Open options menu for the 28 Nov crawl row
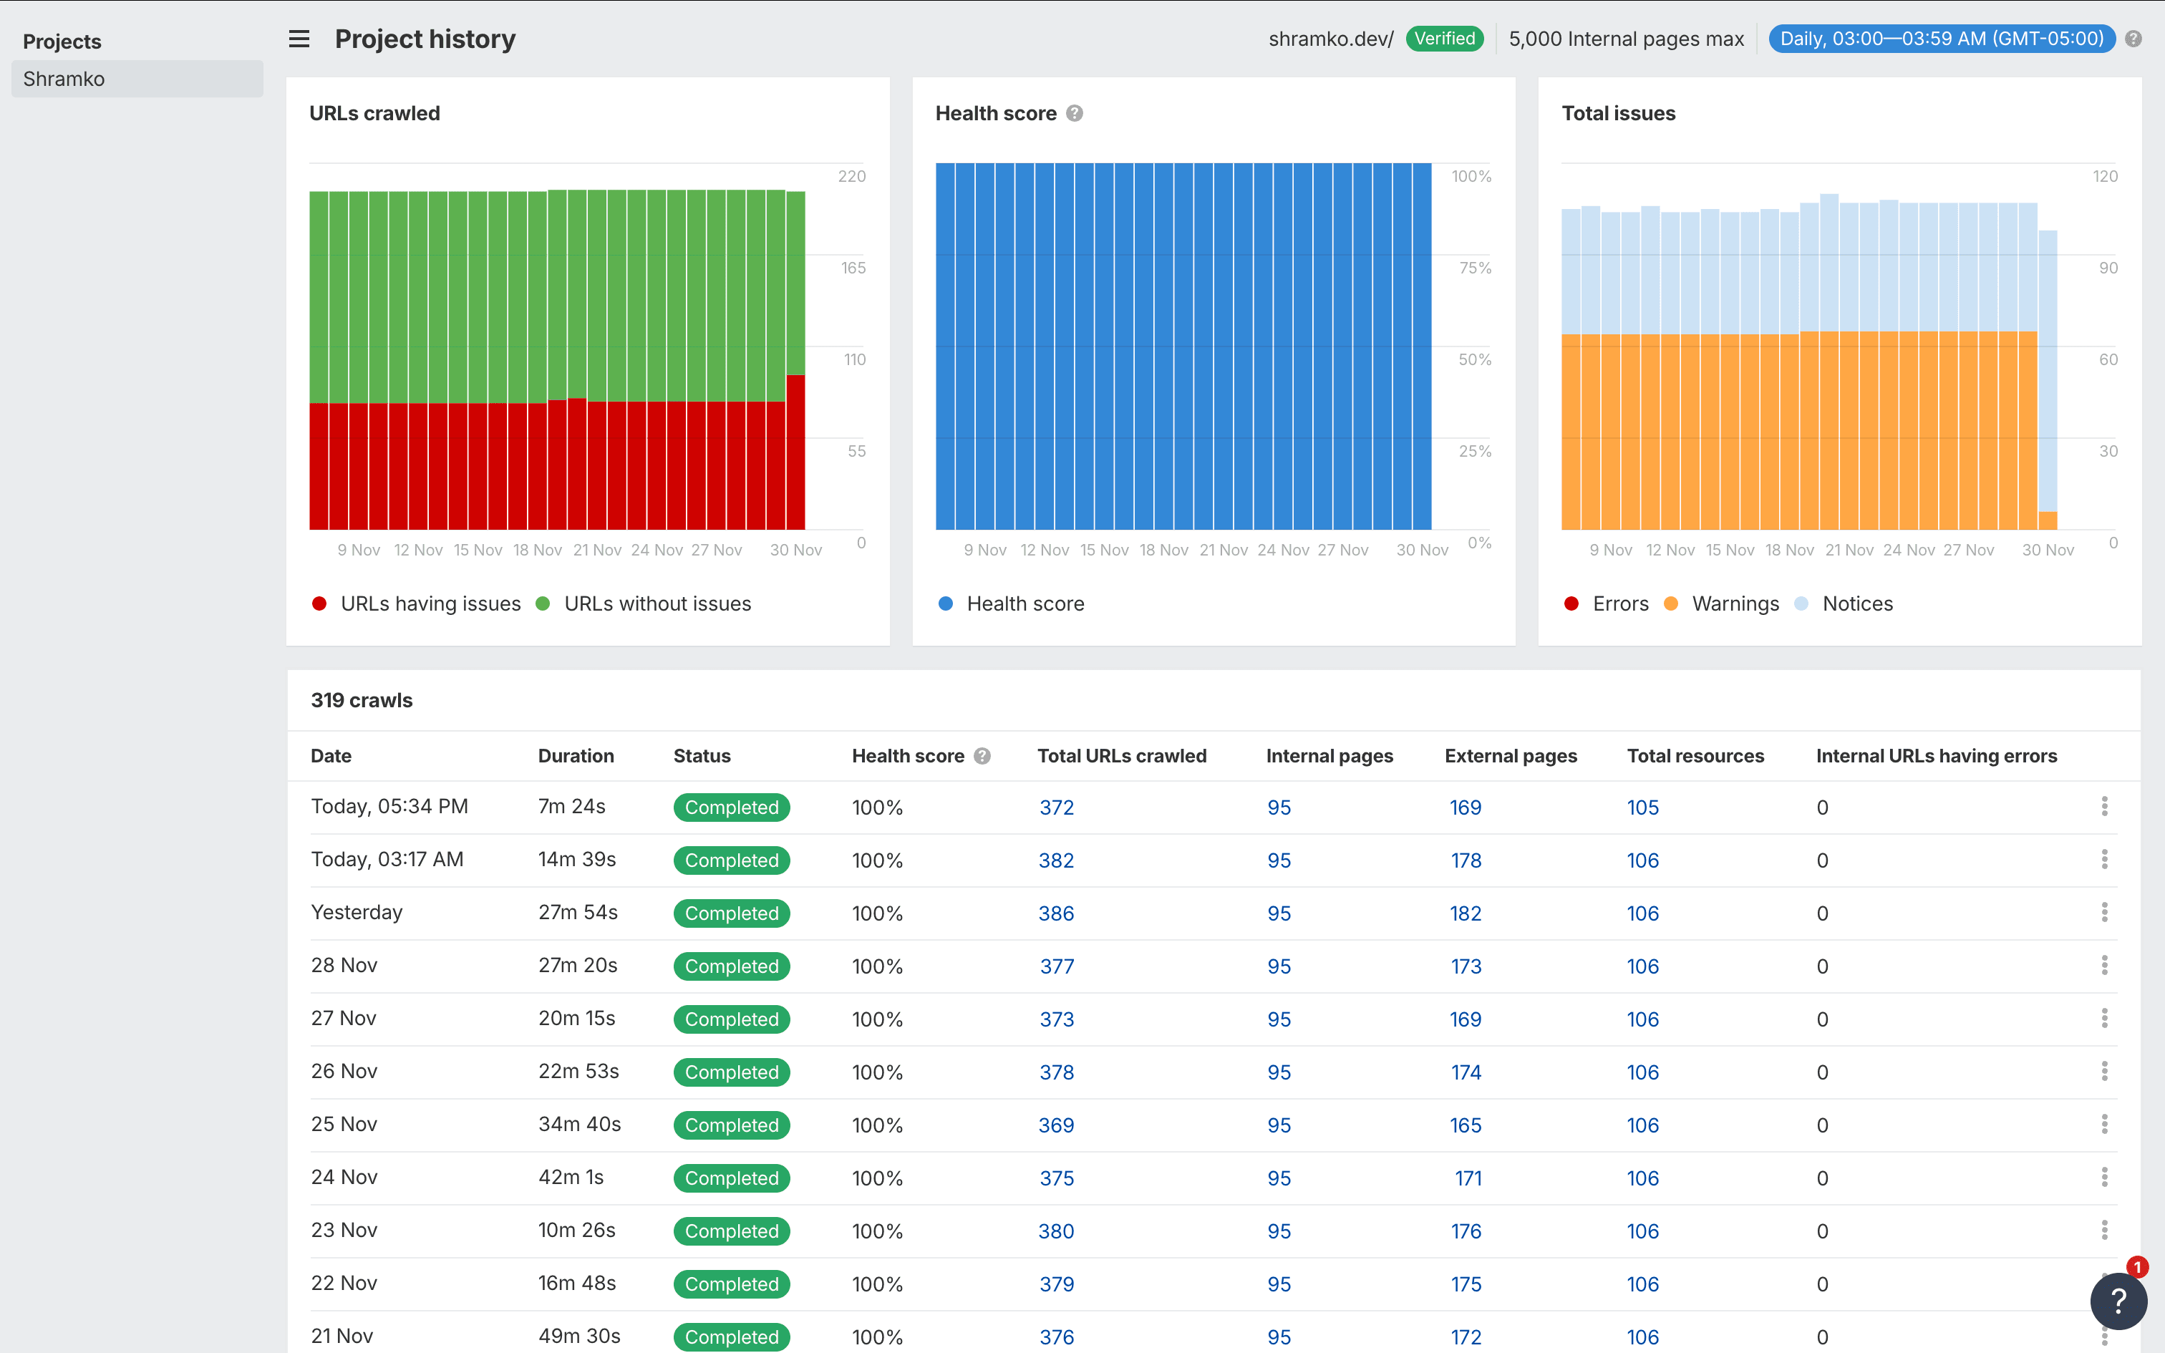The width and height of the screenshot is (2165, 1353). coord(2104,966)
